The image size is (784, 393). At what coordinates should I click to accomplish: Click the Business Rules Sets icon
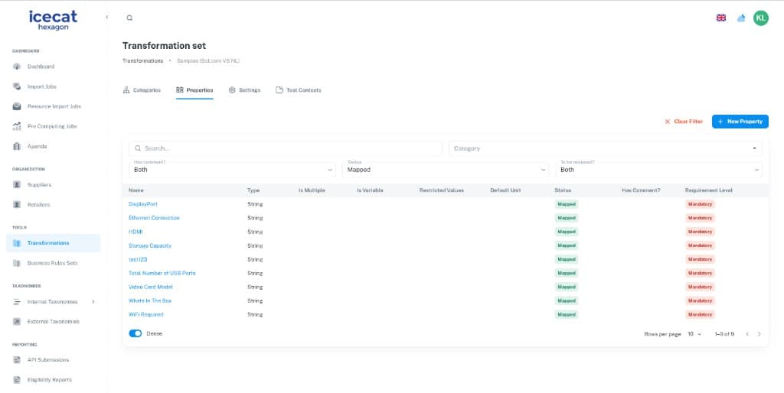[17, 263]
